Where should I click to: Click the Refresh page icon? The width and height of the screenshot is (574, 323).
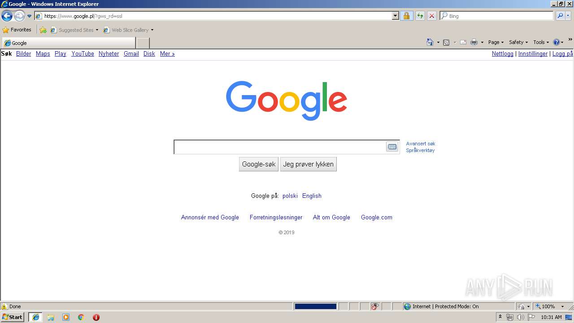[420, 16]
